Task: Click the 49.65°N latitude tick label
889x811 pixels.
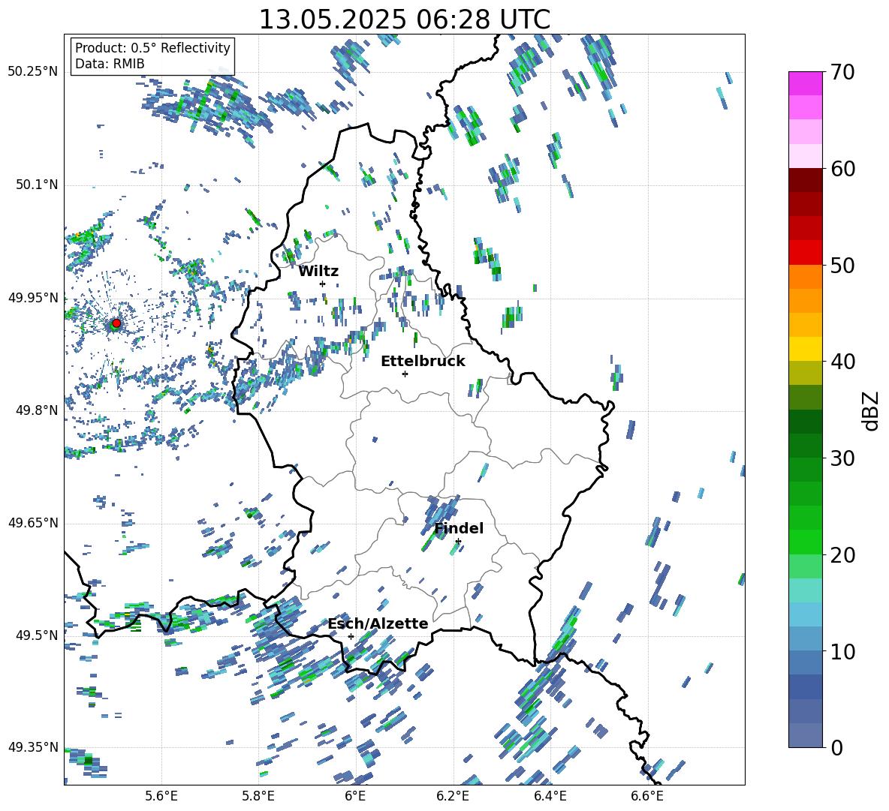Action: click(x=33, y=522)
